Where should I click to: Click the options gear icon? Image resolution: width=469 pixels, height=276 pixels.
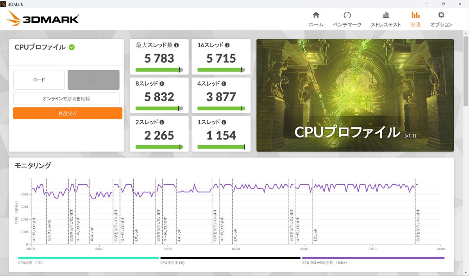pos(441,15)
